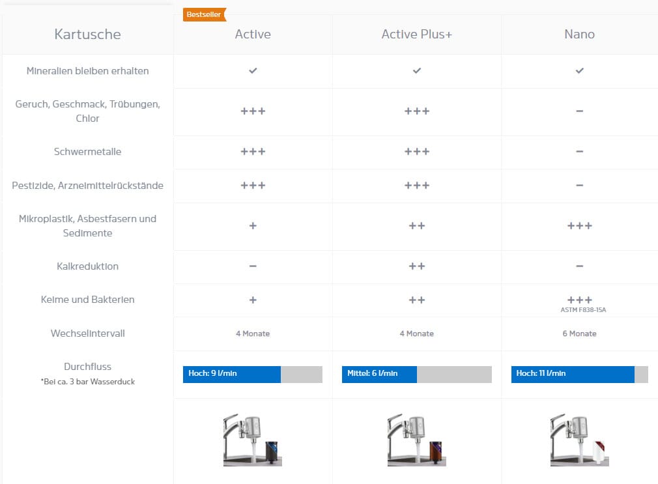Viewport: 658px width, 484px height.
Task: Click the checkmark in the Nano column
Action: tap(579, 70)
